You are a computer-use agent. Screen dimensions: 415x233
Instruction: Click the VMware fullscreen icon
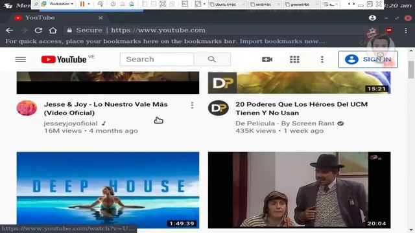click(163, 4)
